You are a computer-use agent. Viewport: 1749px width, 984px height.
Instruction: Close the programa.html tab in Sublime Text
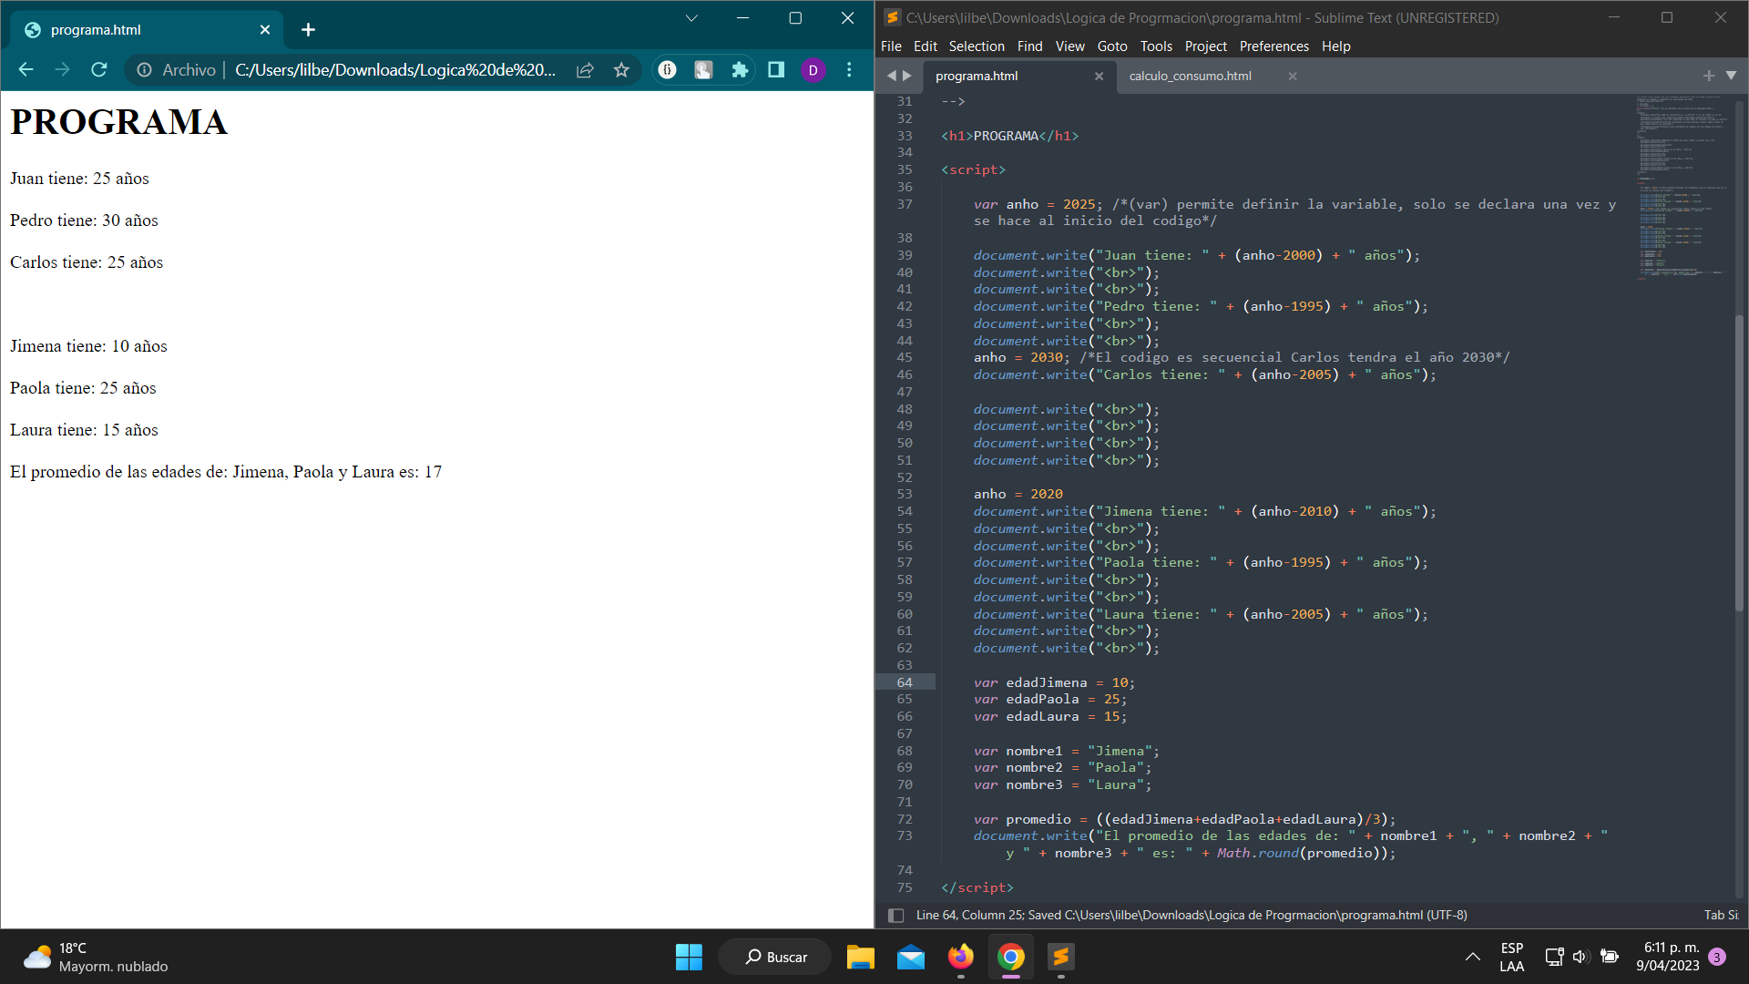1099,77
